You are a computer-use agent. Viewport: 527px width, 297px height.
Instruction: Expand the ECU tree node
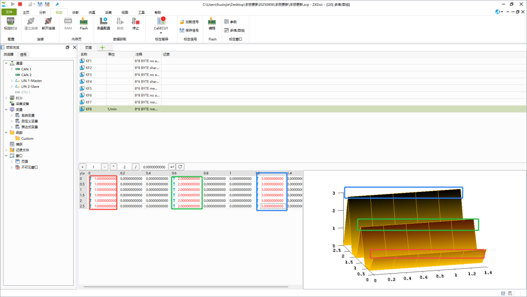click(x=6, y=98)
